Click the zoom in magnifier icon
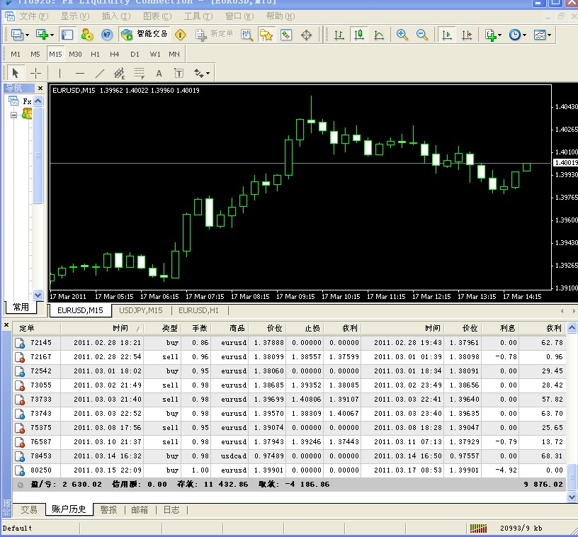 coord(402,34)
